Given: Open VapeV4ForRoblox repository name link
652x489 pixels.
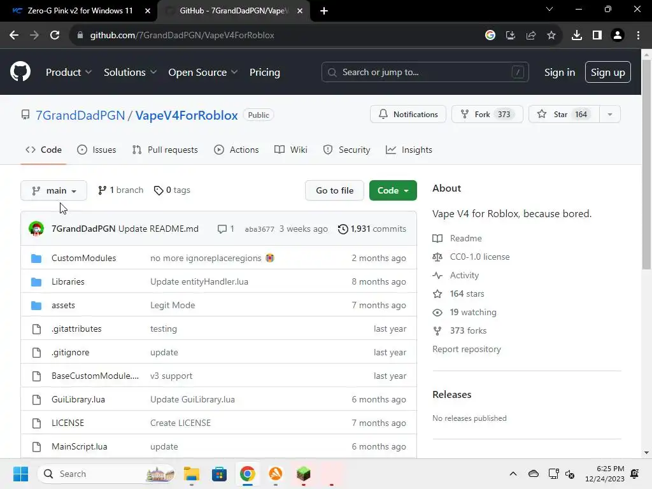Looking at the screenshot, I should click(x=187, y=115).
